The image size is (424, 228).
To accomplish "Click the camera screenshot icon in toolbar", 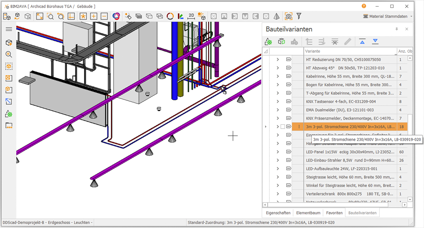I will coord(289,16).
